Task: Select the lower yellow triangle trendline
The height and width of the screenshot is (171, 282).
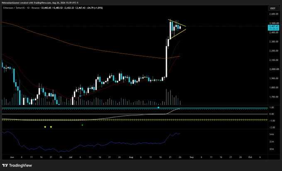Action: pos(178,34)
